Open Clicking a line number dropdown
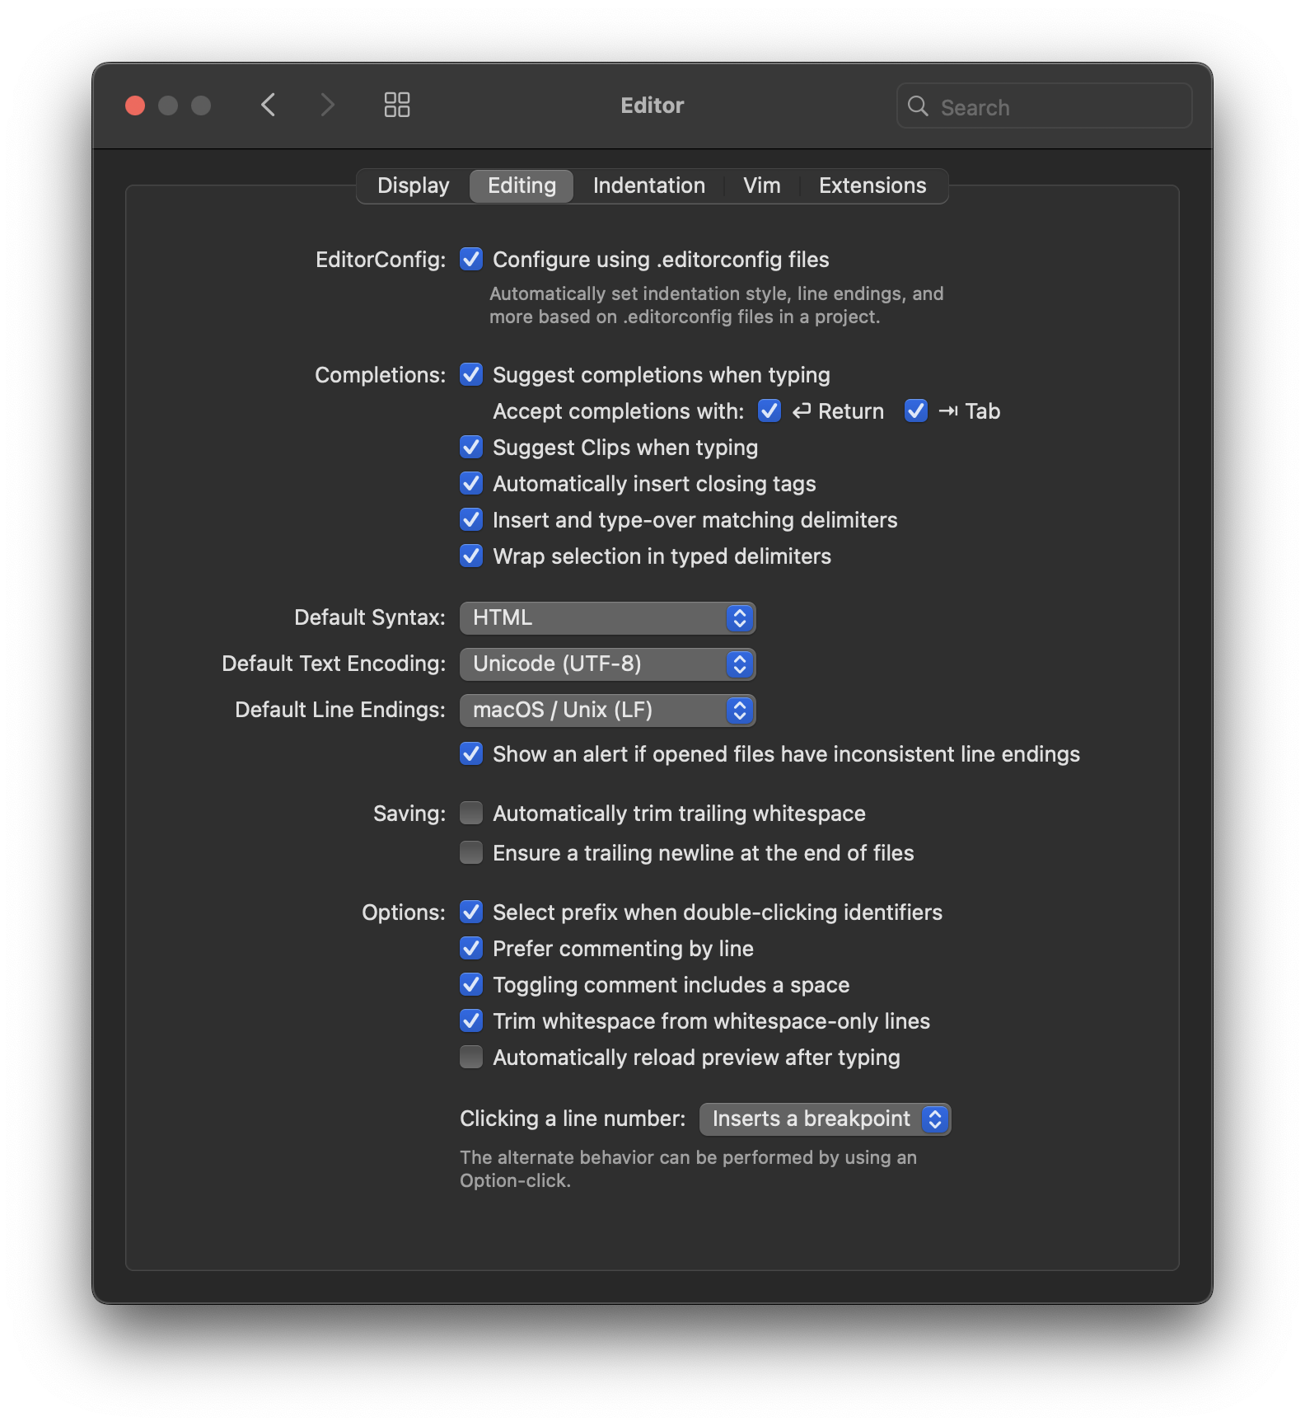This screenshot has height=1426, width=1305. pos(825,1119)
